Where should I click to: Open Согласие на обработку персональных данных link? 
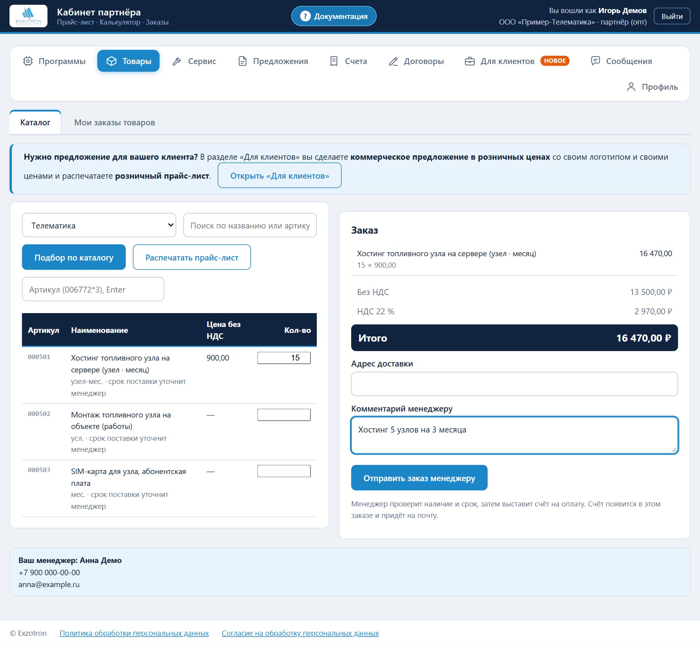coord(300,633)
